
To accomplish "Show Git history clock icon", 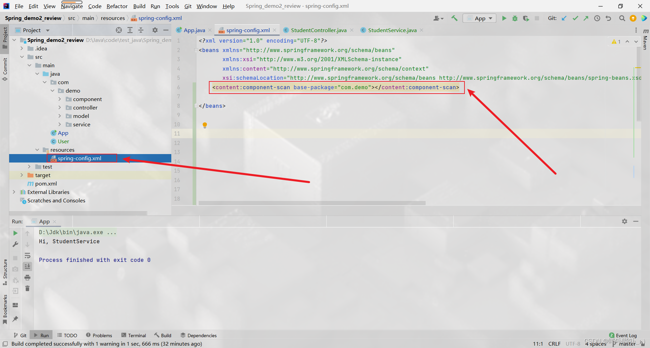I will pos(597,18).
